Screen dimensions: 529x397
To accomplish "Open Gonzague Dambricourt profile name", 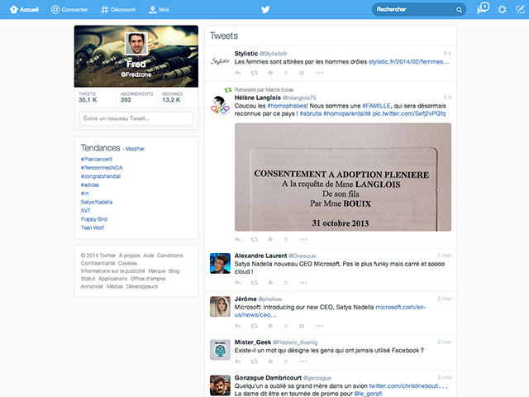I will (268, 378).
